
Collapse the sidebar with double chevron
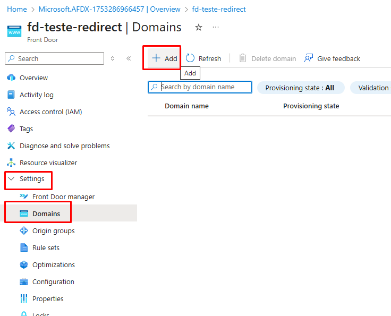tap(129, 58)
